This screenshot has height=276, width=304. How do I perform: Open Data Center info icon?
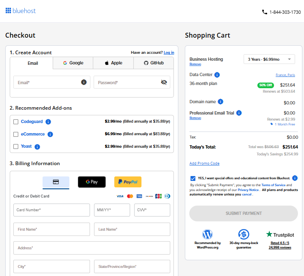pyautogui.click(x=217, y=75)
